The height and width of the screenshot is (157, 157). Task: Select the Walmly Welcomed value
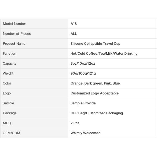tap(86, 133)
